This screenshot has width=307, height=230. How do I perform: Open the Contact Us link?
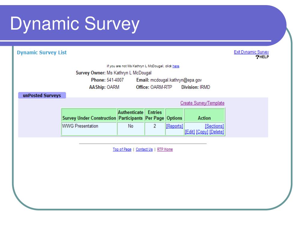point(144,149)
